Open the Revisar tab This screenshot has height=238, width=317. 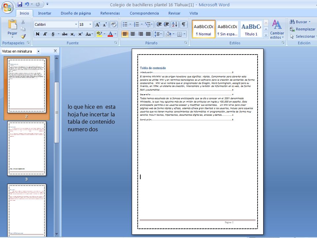point(174,13)
